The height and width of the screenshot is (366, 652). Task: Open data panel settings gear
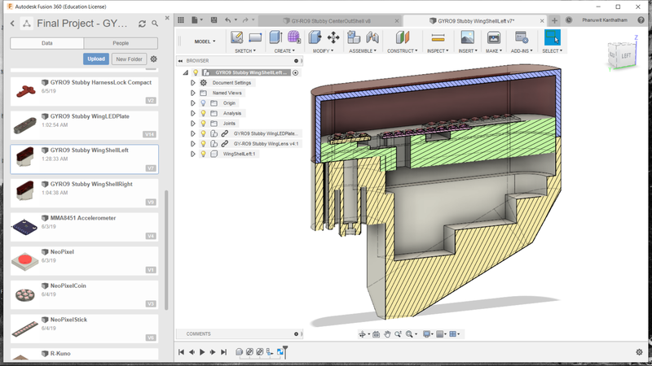(154, 59)
